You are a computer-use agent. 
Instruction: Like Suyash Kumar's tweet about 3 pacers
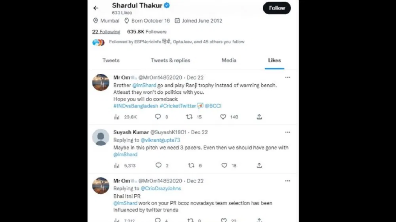coord(224,165)
